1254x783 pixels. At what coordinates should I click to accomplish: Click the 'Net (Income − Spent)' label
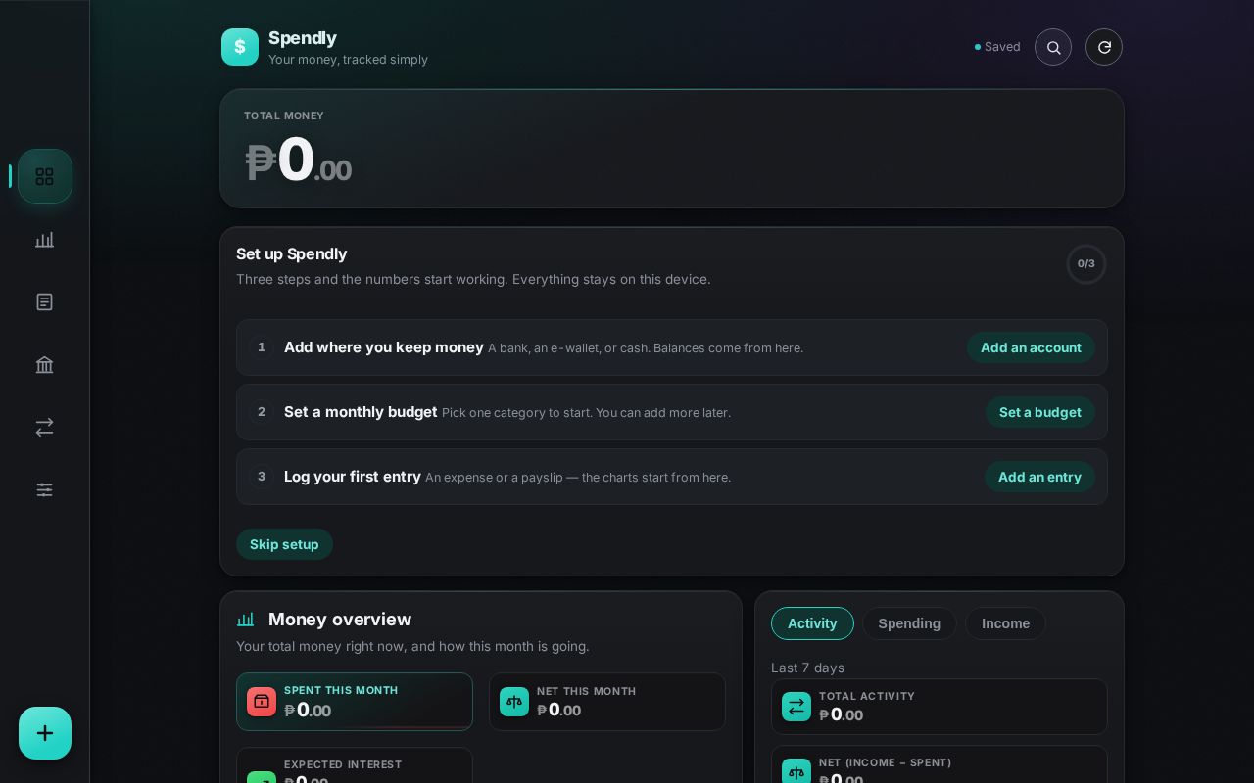pyautogui.click(x=886, y=762)
